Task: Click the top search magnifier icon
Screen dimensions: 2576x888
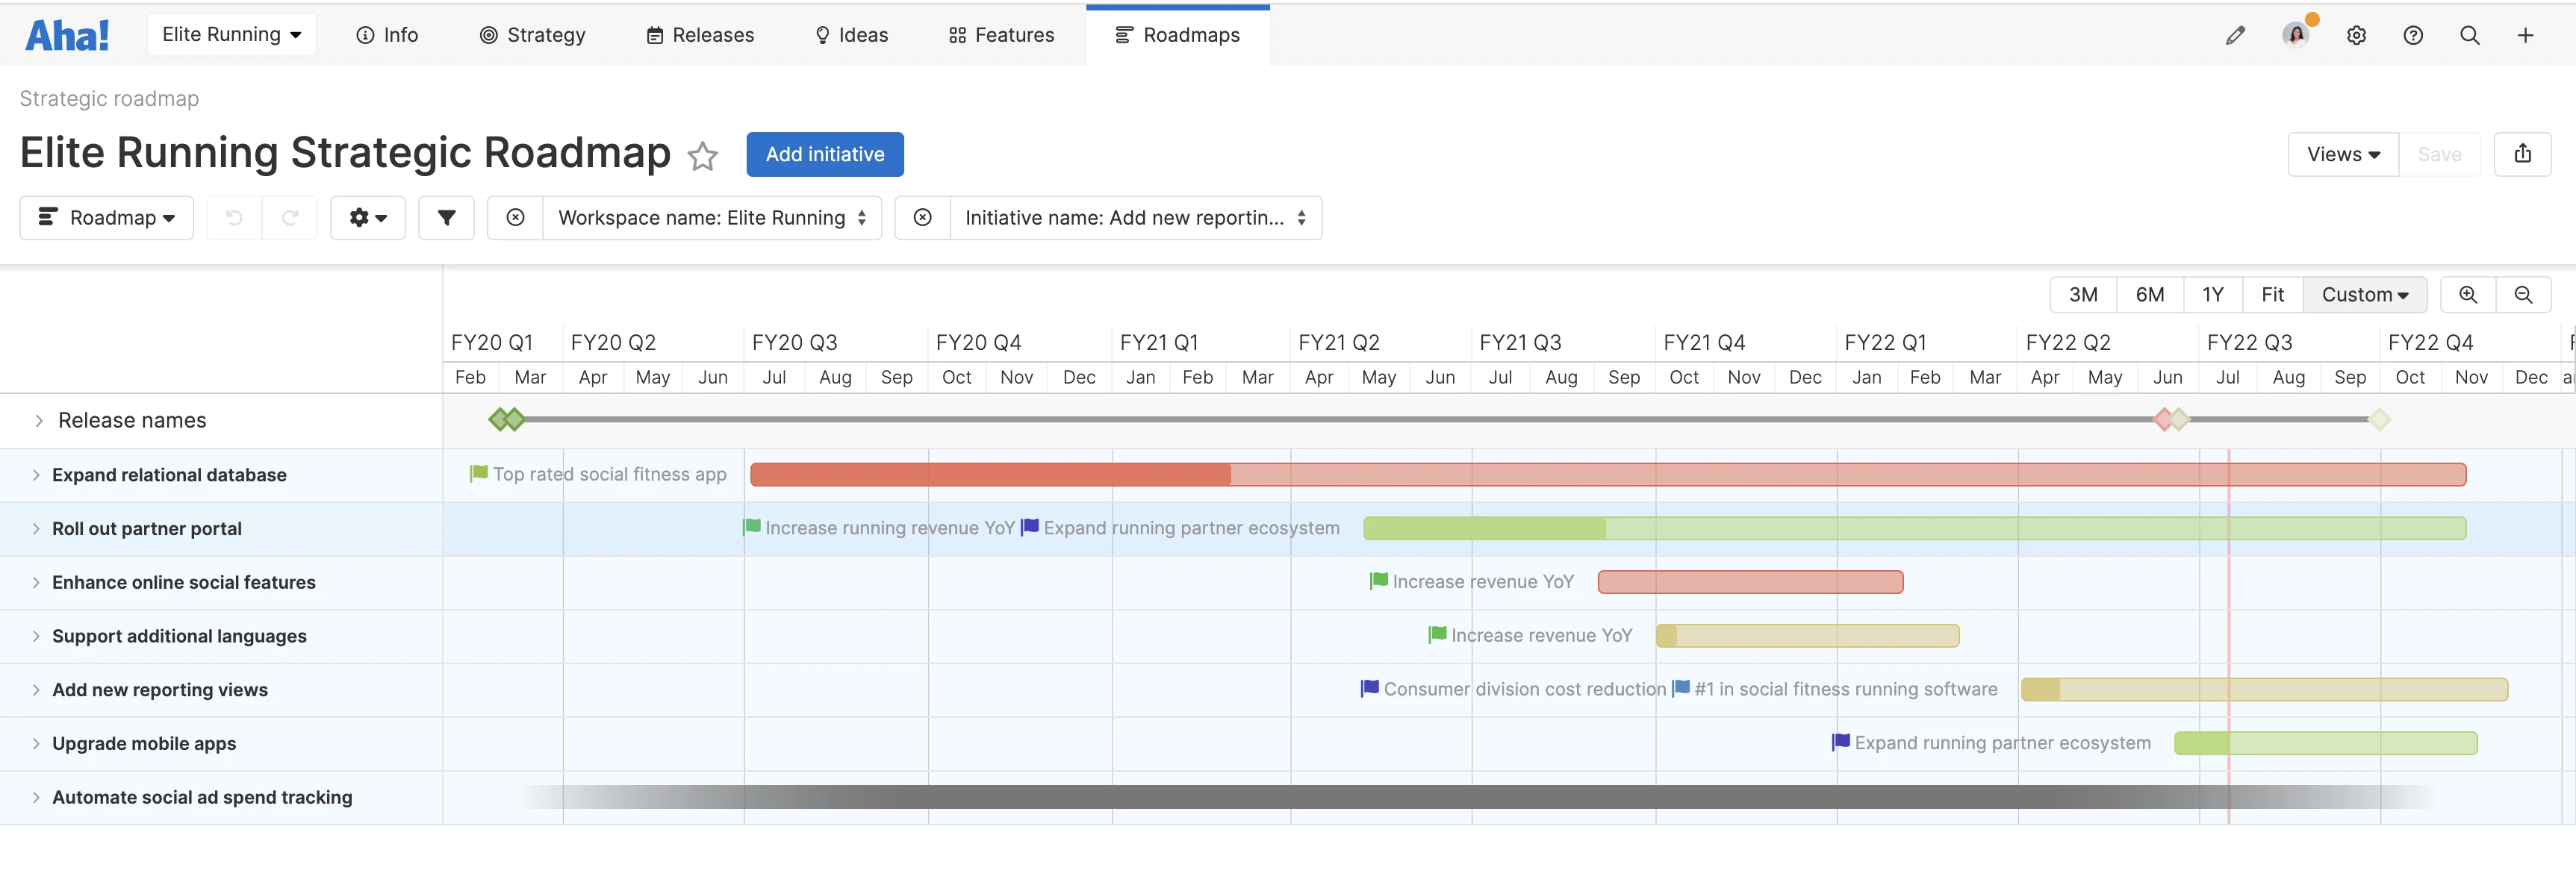Action: (2469, 35)
